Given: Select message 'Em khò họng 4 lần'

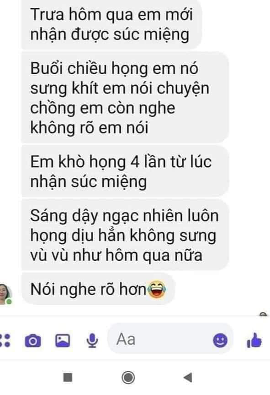Looking at the screenshot, I should pos(125,171).
